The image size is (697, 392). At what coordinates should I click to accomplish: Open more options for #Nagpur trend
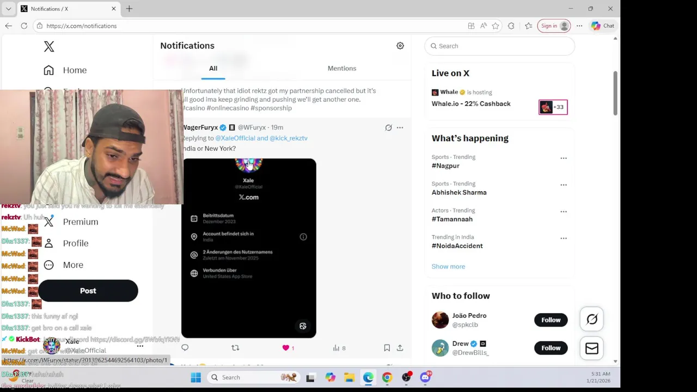click(564, 158)
